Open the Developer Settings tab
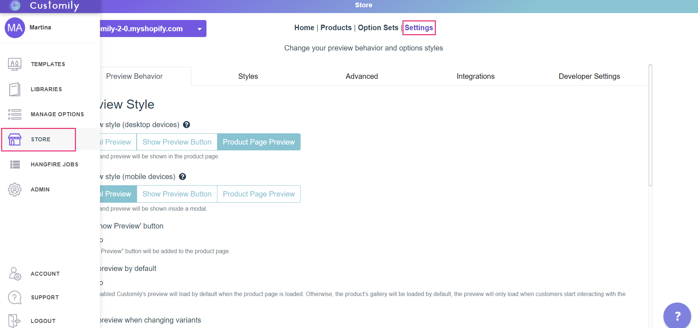698x328 pixels. pyautogui.click(x=589, y=76)
